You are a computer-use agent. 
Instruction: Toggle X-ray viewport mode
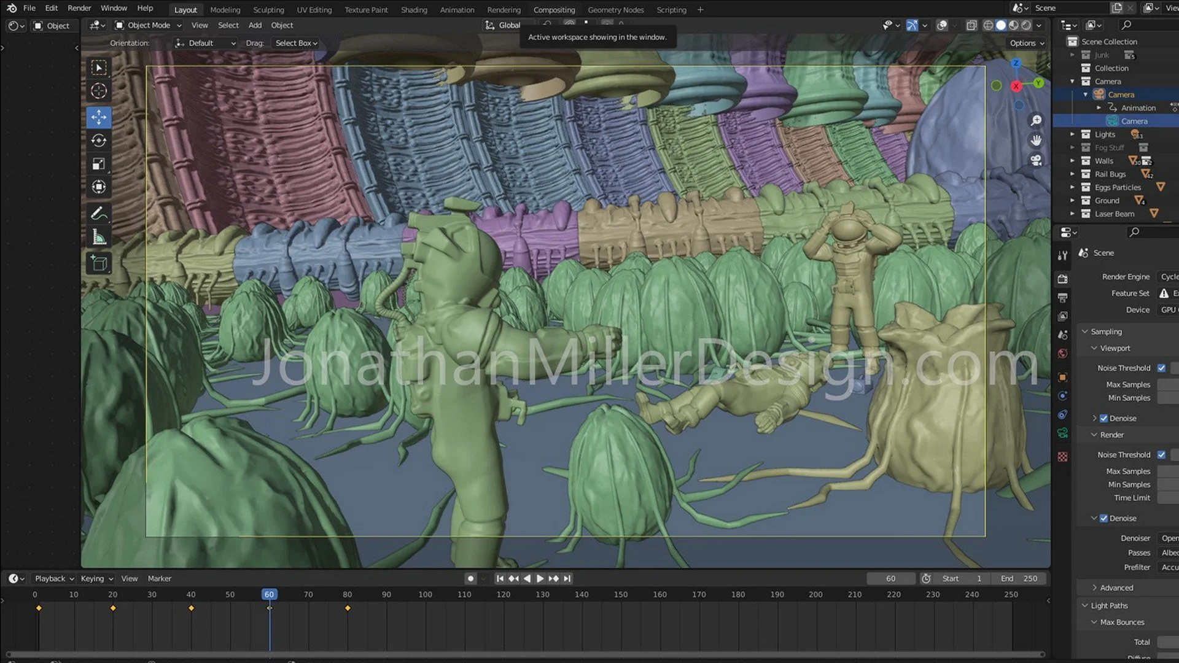971,25
